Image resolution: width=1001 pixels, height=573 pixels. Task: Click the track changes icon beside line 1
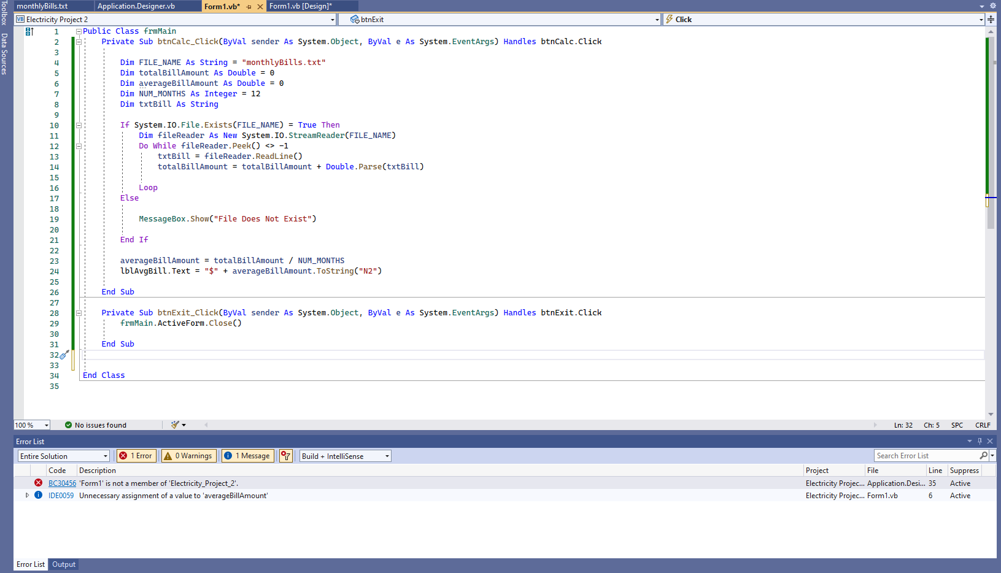pyautogui.click(x=29, y=31)
